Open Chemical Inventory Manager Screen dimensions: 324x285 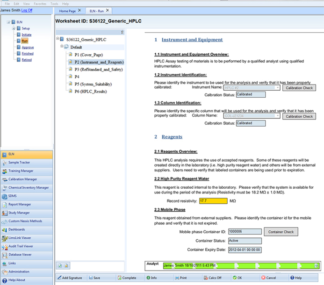(27, 188)
